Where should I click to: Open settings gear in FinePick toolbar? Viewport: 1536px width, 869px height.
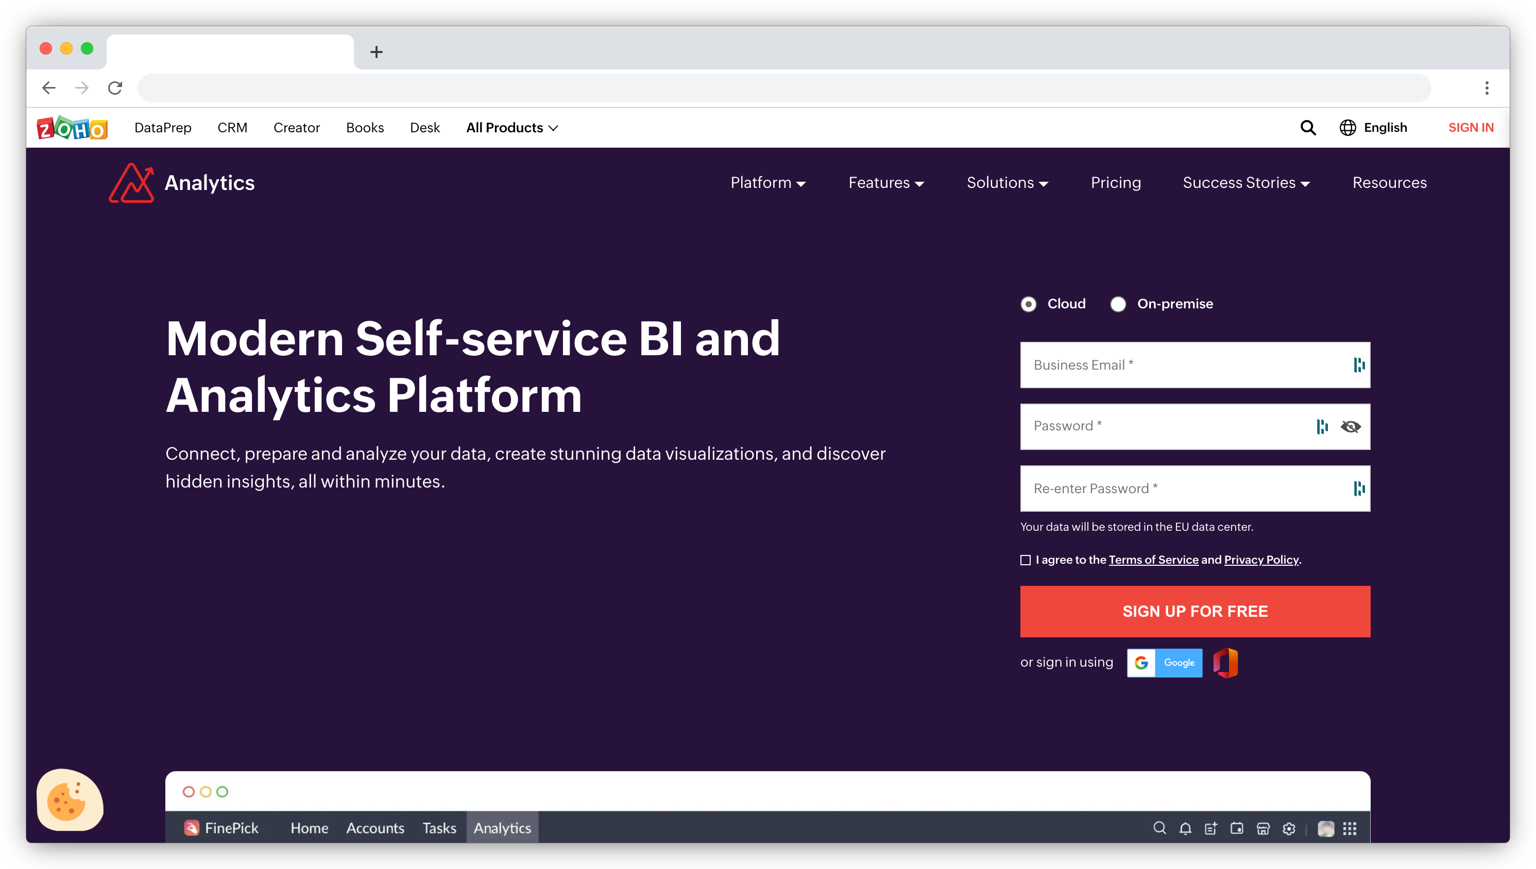click(x=1288, y=828)
